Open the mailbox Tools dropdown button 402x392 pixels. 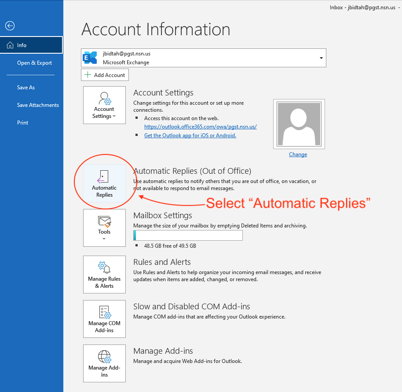click(x=104, y=228)
